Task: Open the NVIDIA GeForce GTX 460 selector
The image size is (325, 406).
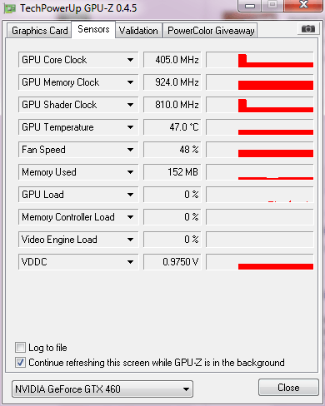Action: 102,389
